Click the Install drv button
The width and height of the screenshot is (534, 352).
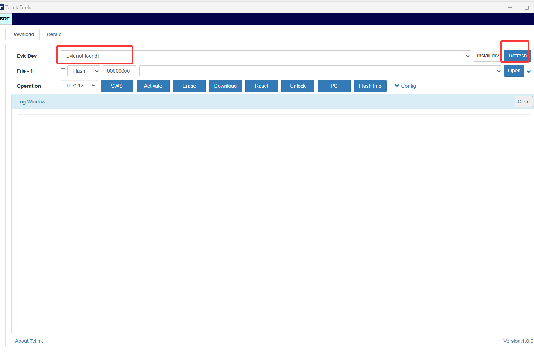tap(488, 56)
